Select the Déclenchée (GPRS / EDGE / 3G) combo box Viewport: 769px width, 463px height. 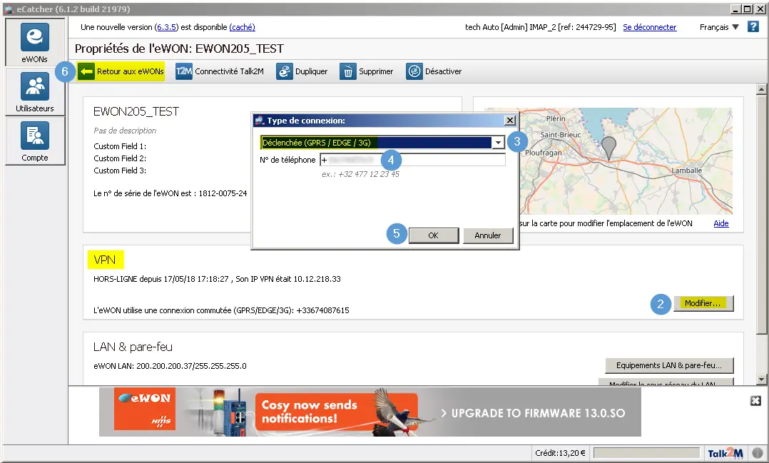pyautogui.click(x=382, y=143)
